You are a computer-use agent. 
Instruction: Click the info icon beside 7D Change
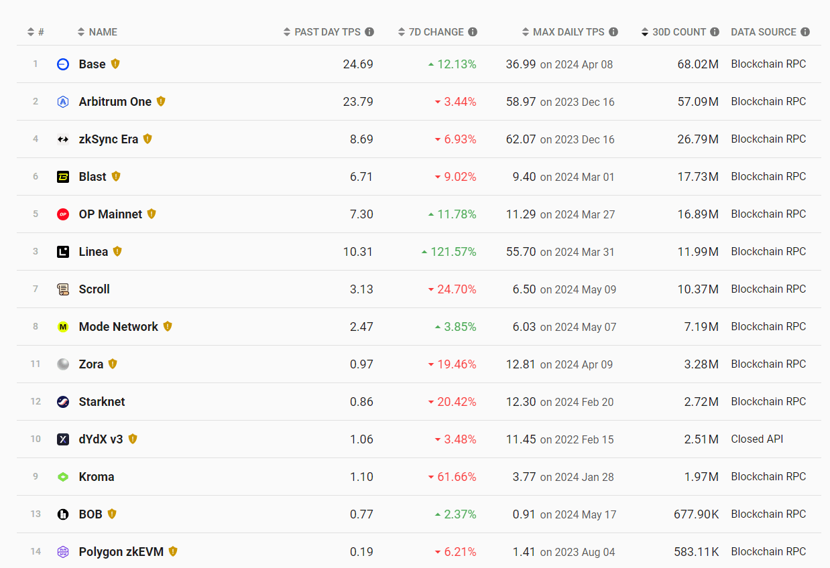473,32
